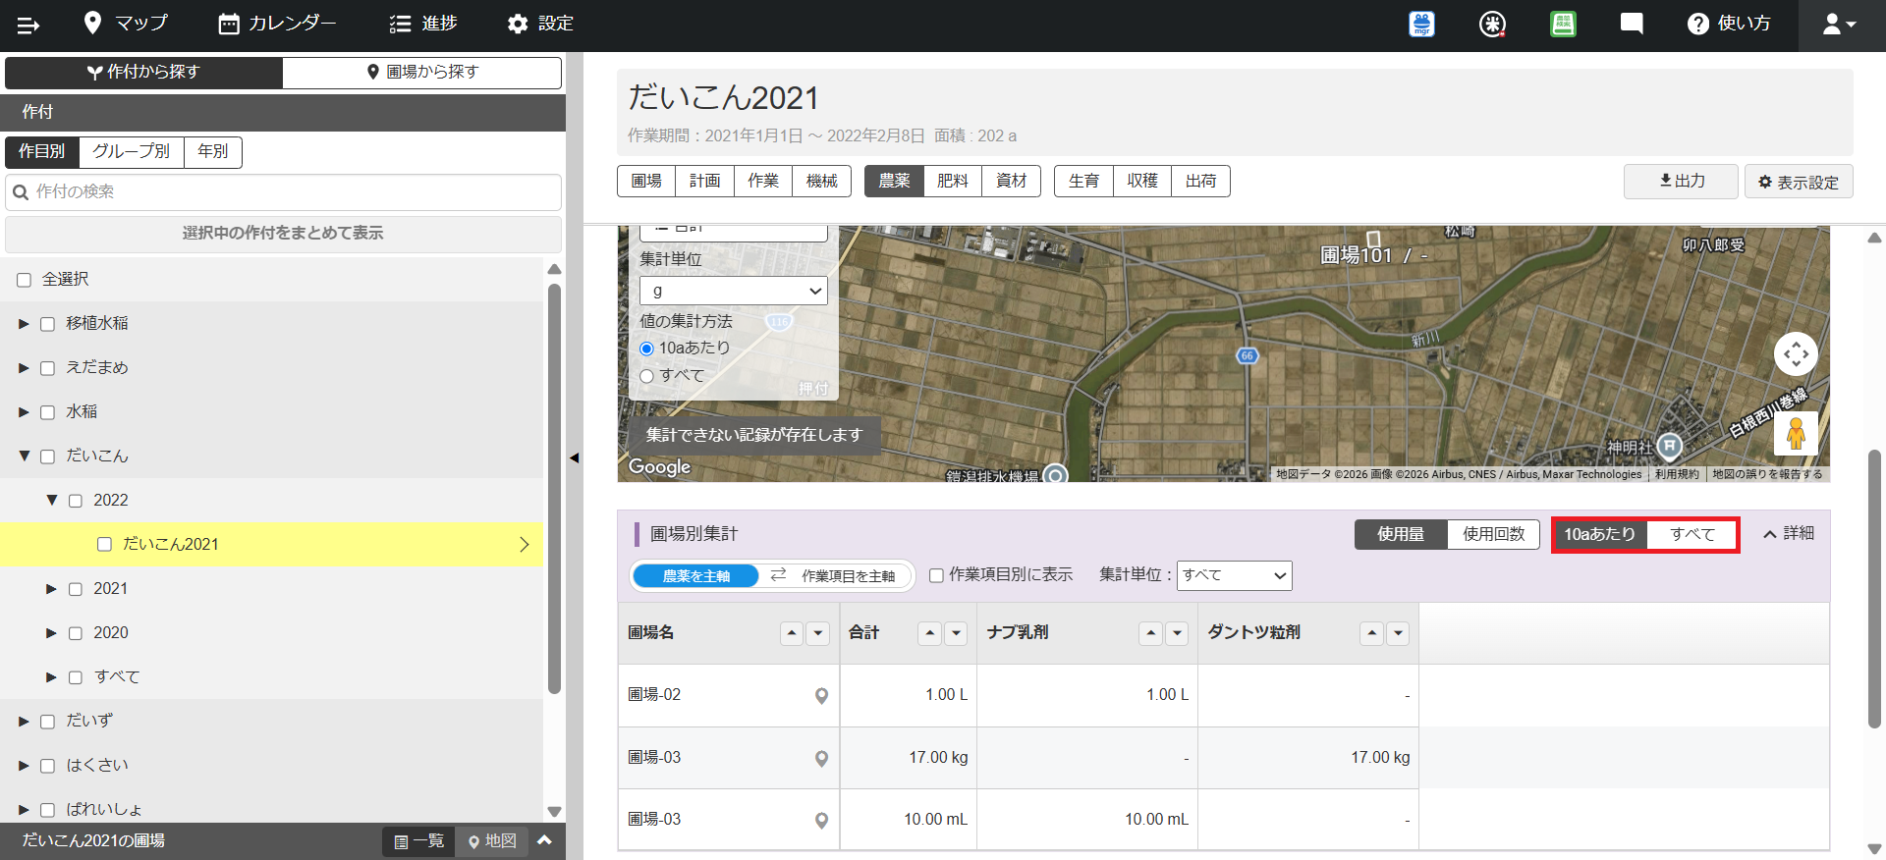Collapse the だいこん tree node
The height and width of the screenshot is (860, 1886).
(24, 456)
